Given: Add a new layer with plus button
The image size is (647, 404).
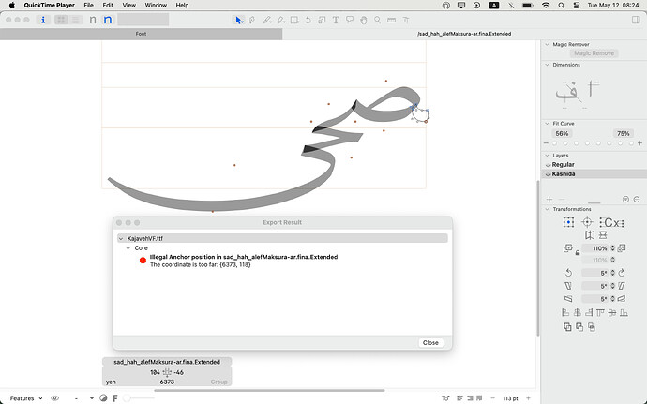Looking at the screenshot, I should 549,200.
